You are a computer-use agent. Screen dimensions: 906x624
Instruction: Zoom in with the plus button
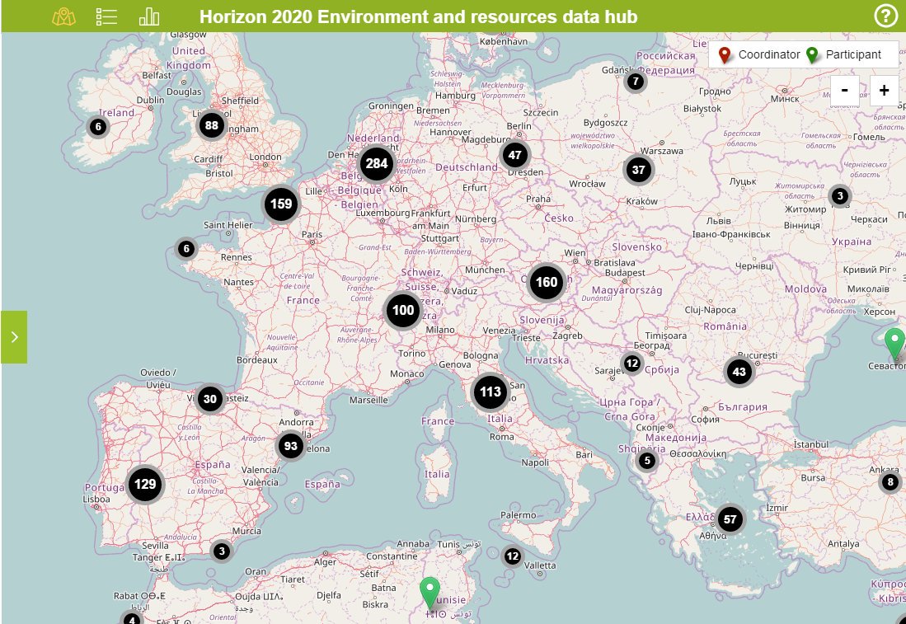coord(884,91)
